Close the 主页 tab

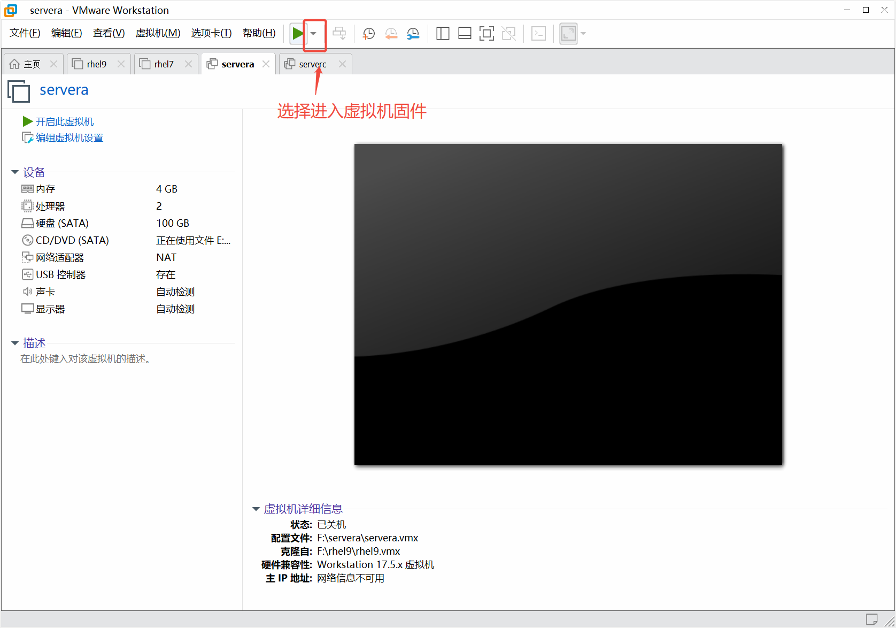point(53,64)
